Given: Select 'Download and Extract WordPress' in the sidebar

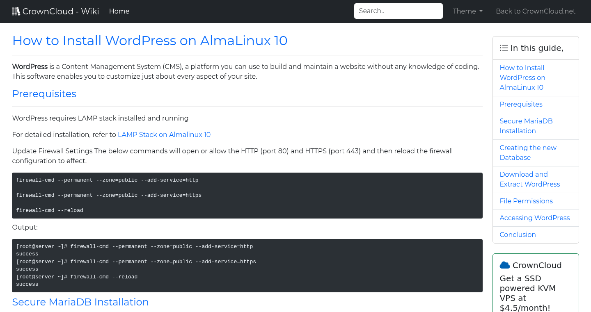Looking at the screenshot, I should click(529, 179).
